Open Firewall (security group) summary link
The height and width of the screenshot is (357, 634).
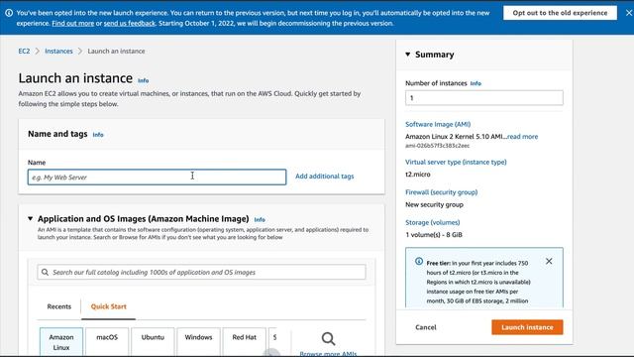point(441,192)
